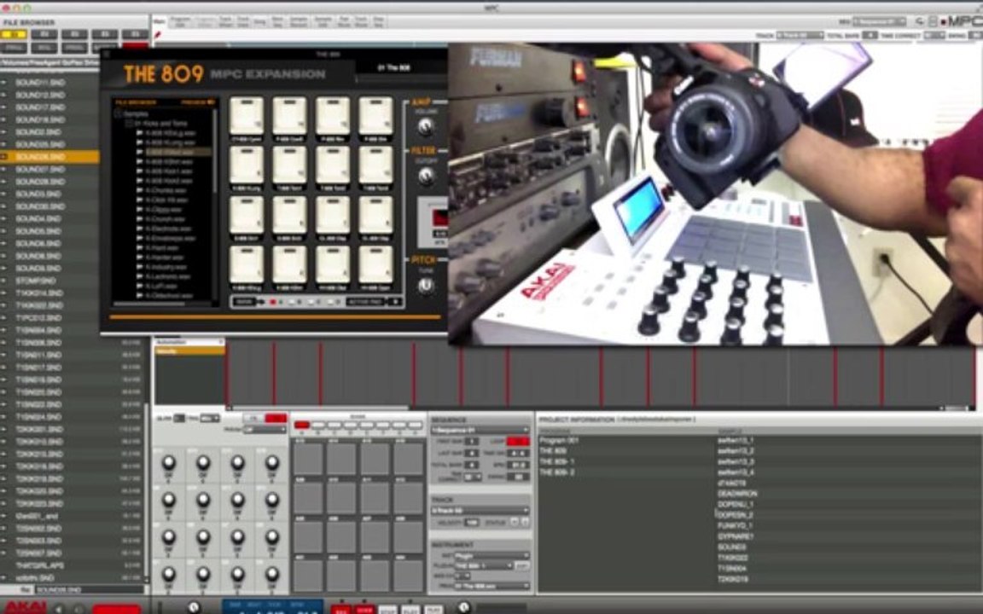Open the Sequence selection dropdown
983x614 pixels.
tap(480, 431)
